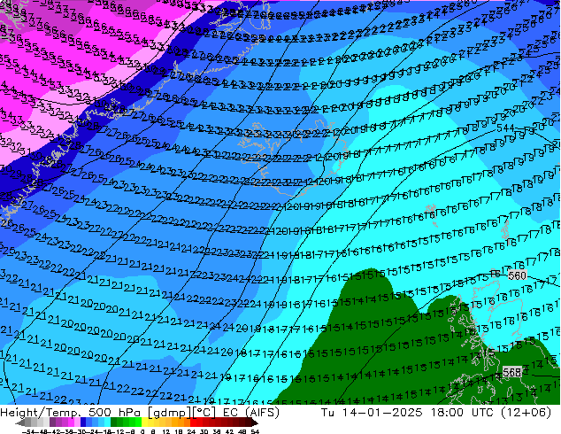
Task: Click the 'Tu 14-01-2025' date text
Action: (372, 413)
